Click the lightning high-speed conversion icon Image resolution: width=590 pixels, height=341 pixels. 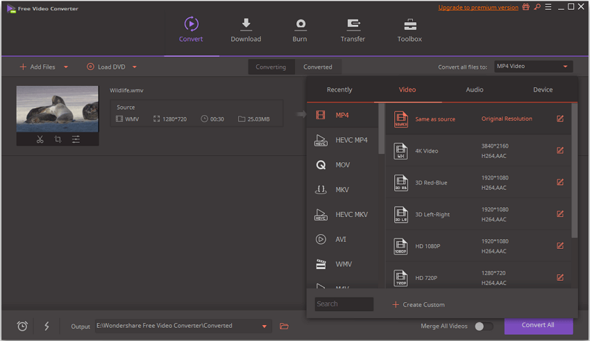[47, 326]
